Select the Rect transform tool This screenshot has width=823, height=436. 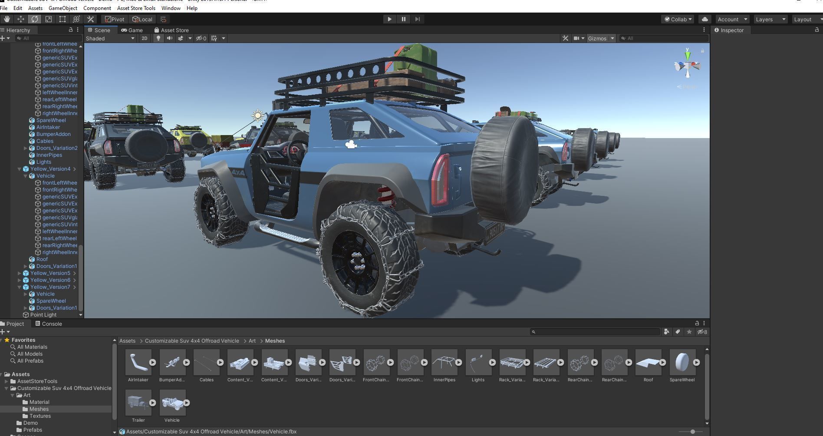point(62,19)
